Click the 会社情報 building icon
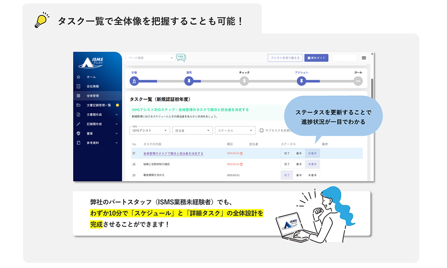 [78, 86]
